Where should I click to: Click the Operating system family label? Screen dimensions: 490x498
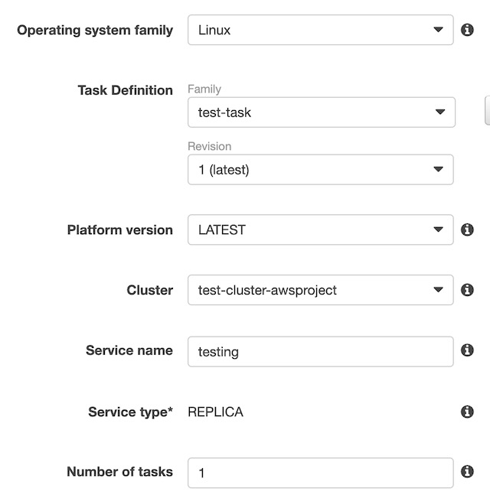point(95,31)
